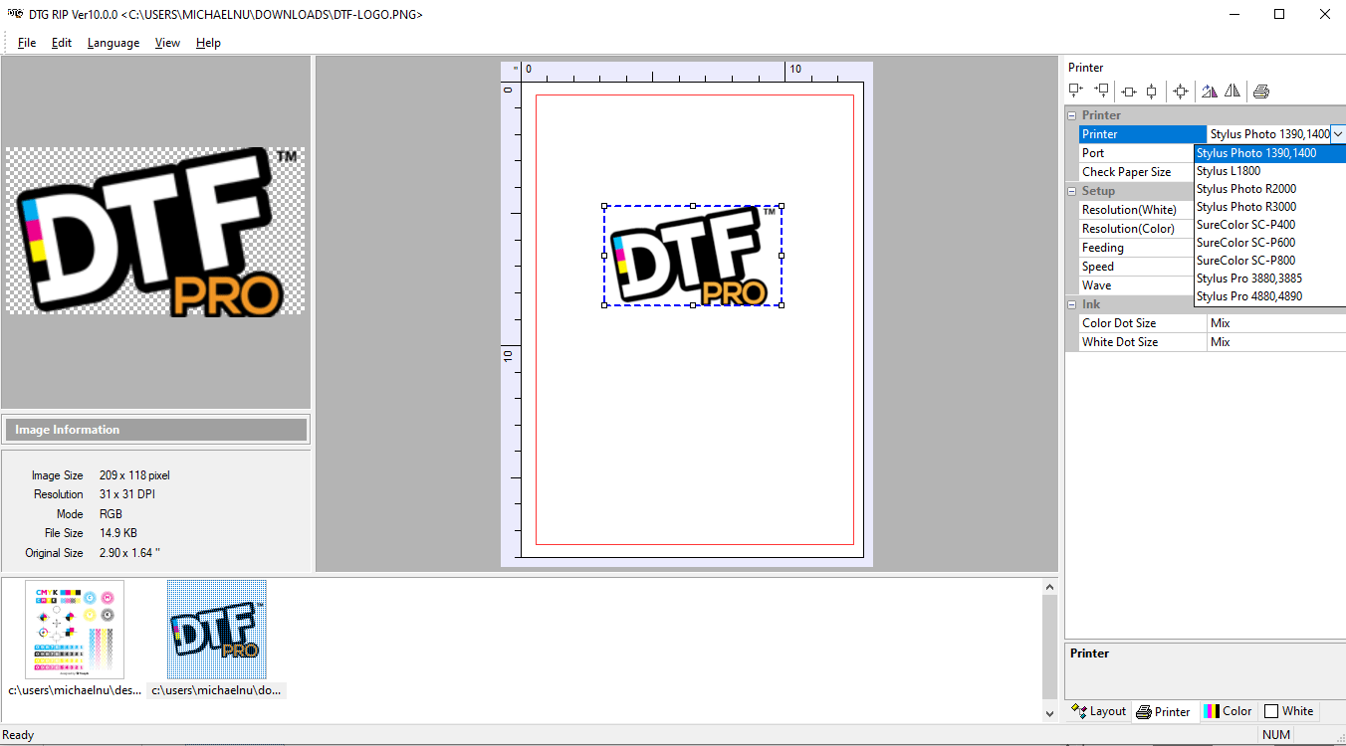This screenshot has height=746, width=1346.
Task: Collapse the Printer property group
Action: (1071, 115)
